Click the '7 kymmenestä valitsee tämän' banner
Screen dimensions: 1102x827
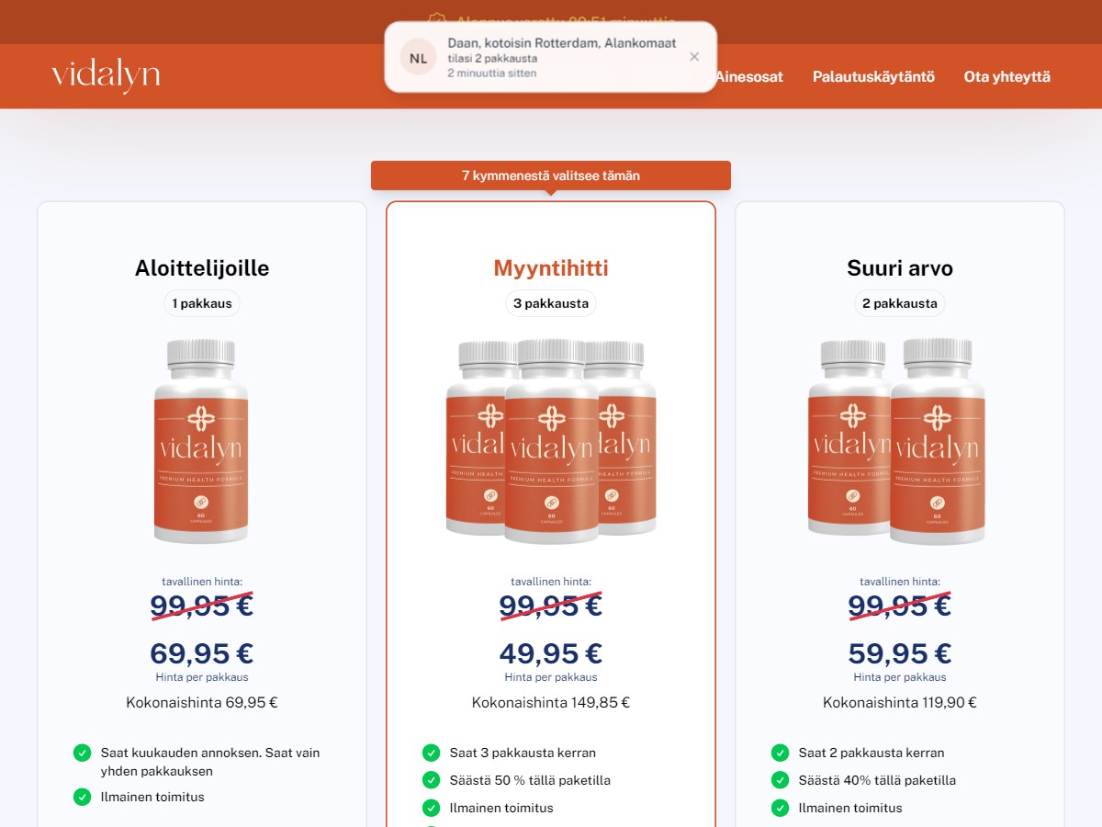[x=551, y=176]
